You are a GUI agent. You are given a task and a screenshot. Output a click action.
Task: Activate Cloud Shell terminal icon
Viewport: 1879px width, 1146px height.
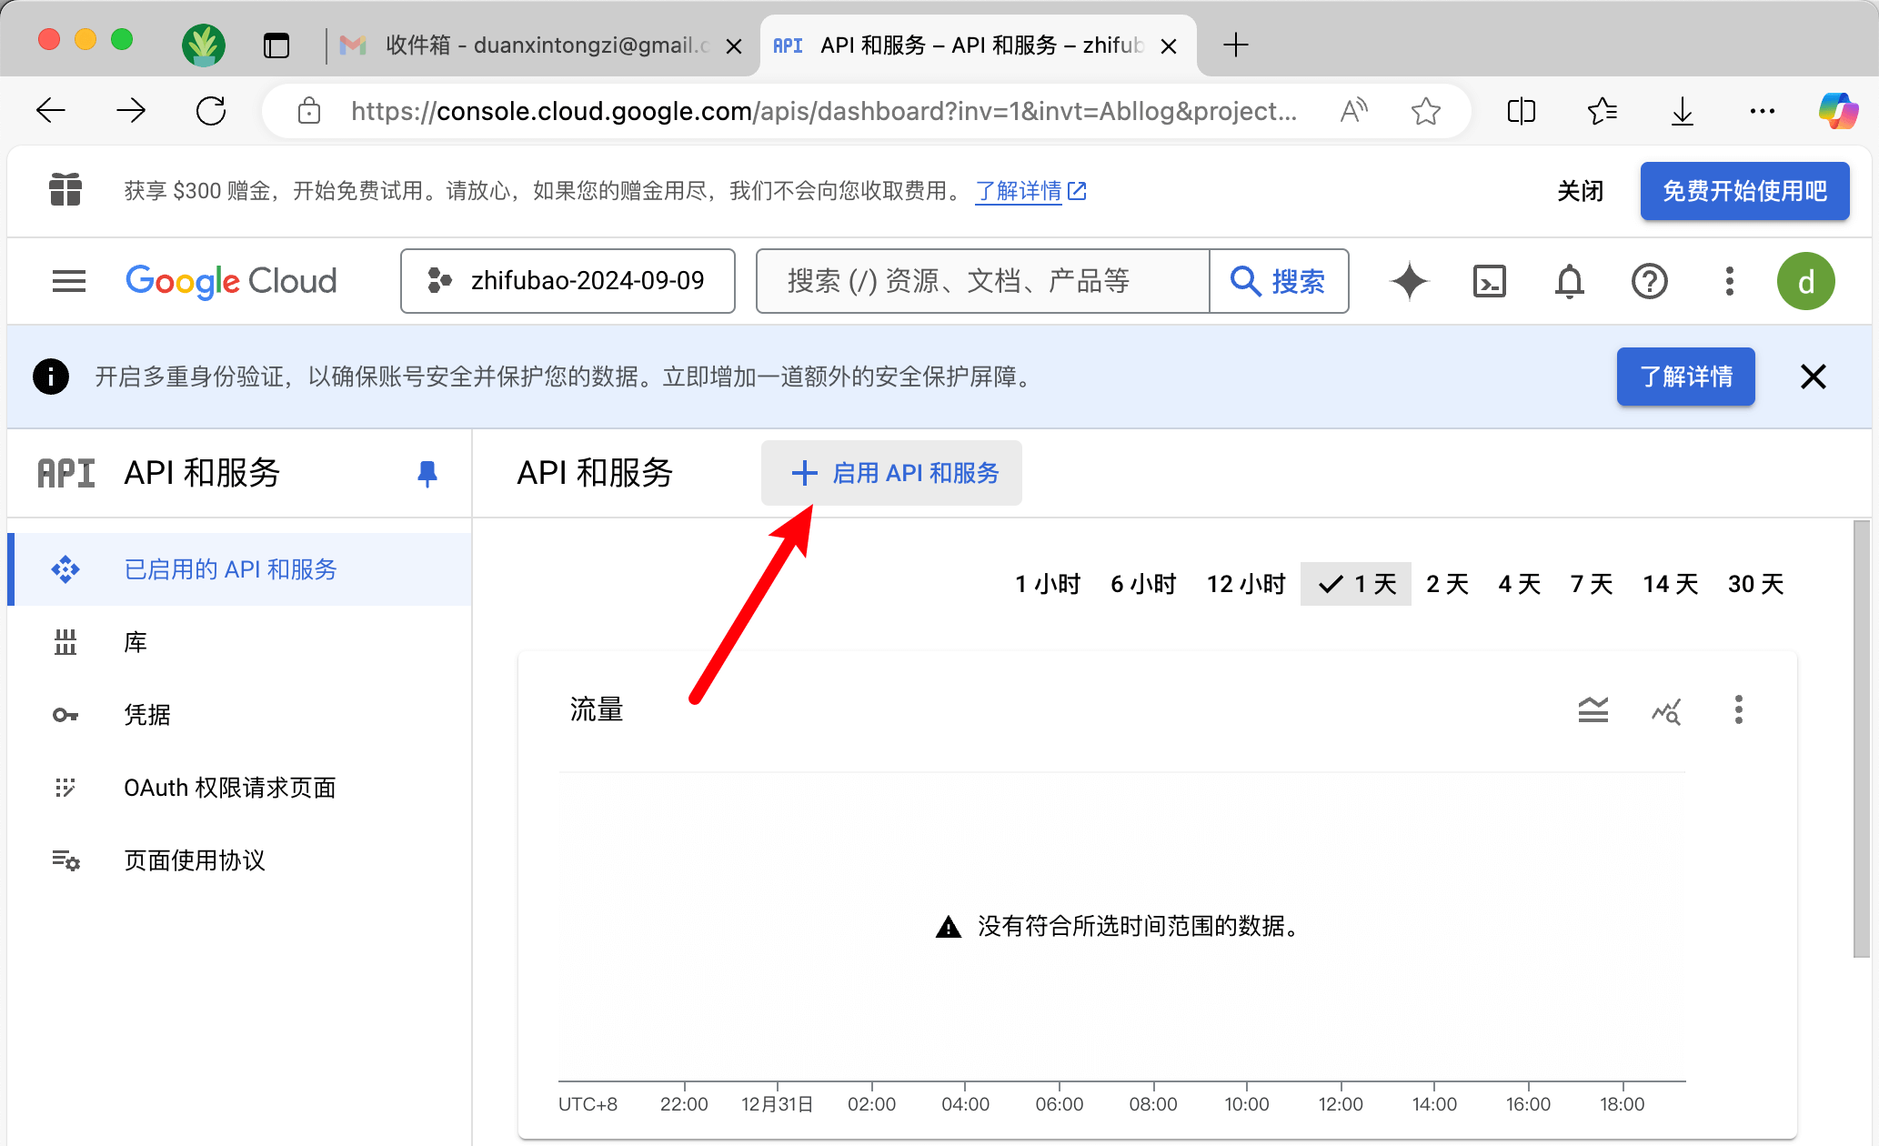[x=1489, y=281]
